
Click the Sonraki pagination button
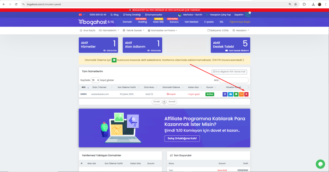click(x=172, y=102)
